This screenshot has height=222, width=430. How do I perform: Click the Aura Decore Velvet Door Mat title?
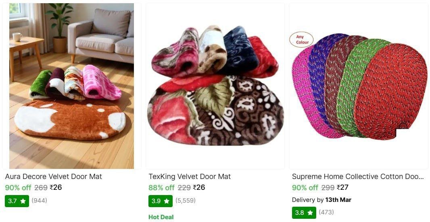click(53, 177)
